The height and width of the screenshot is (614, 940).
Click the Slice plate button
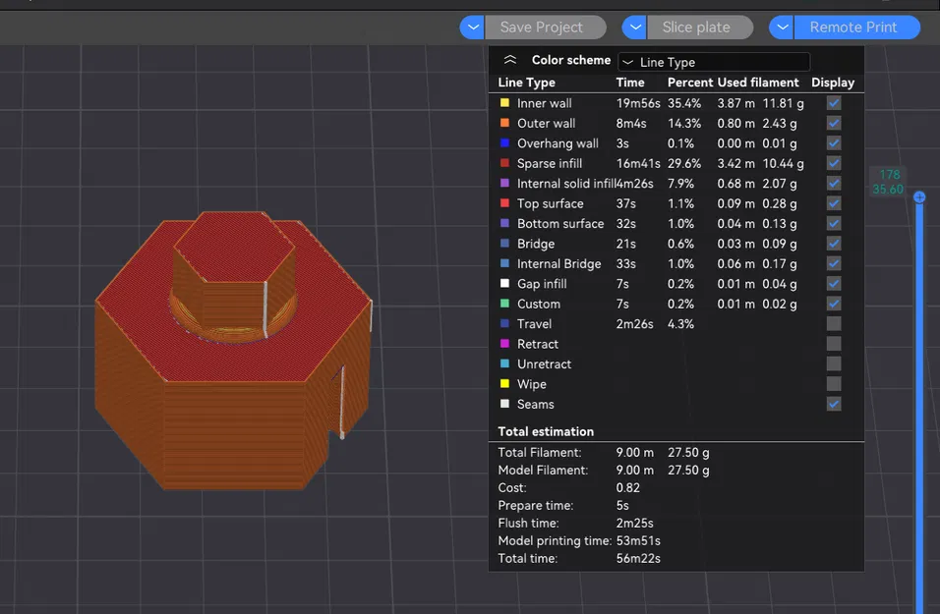(700, 28)
